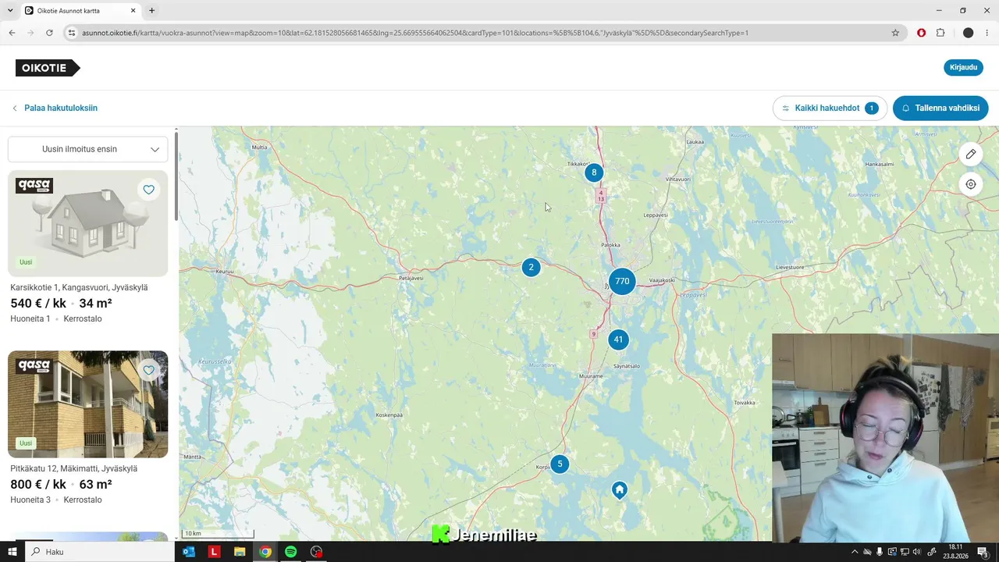Open the Windows Start menu
Image resolution: width=999 pixels, height=562 pixels.
pyautogui.click(x=12, y=552)
